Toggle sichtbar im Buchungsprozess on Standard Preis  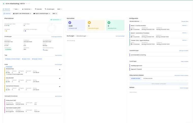tap(14, 74)
